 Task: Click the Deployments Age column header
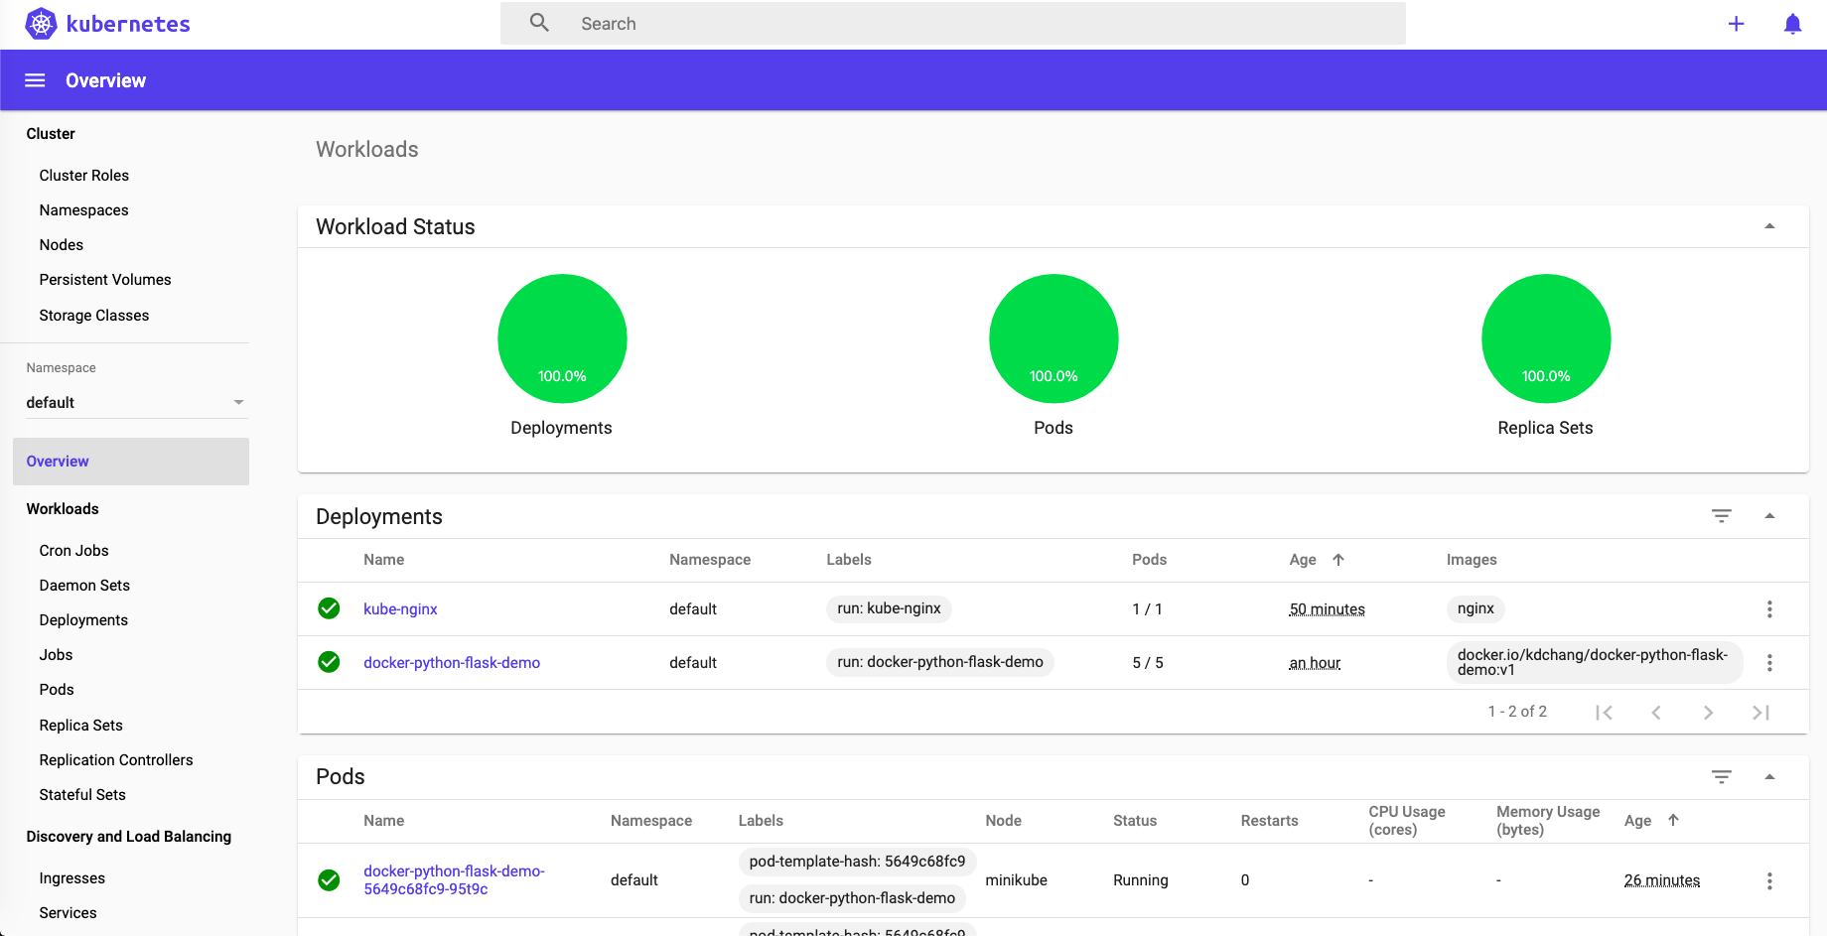[1303, 560]
